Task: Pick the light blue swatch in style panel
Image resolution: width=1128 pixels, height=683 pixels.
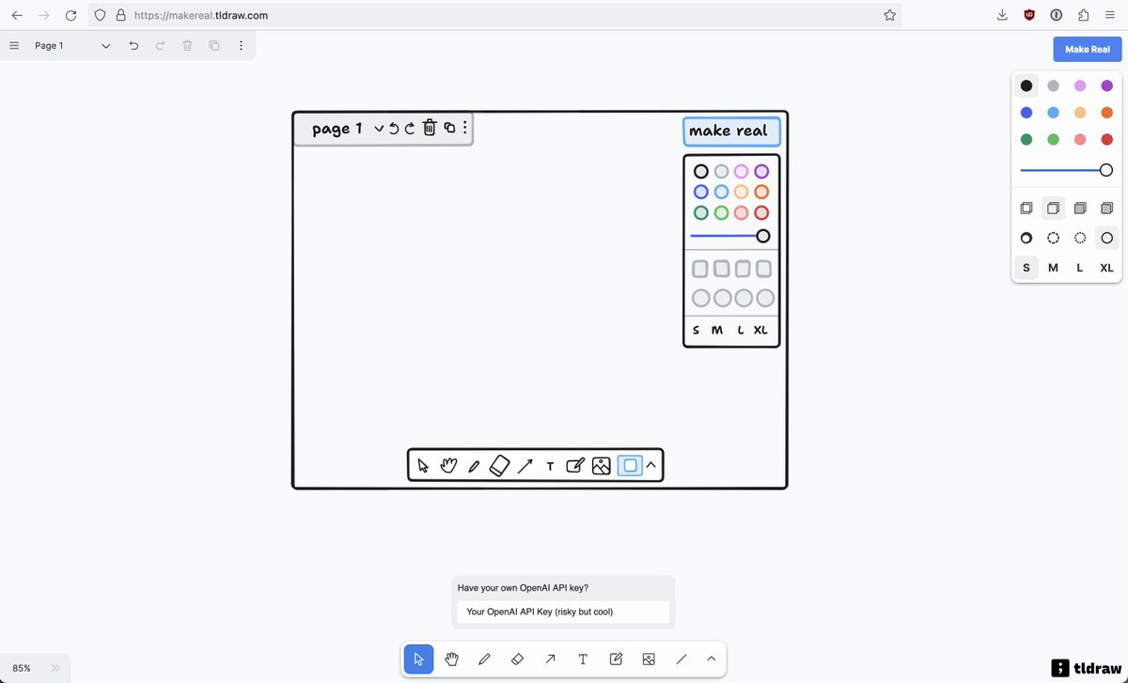Action: [1053, 113]
